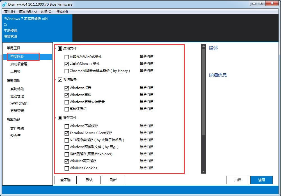Uncheck 以前的Dism++组件 checkbox
Screen dimensions: 281x196
(x=67, y=64)
